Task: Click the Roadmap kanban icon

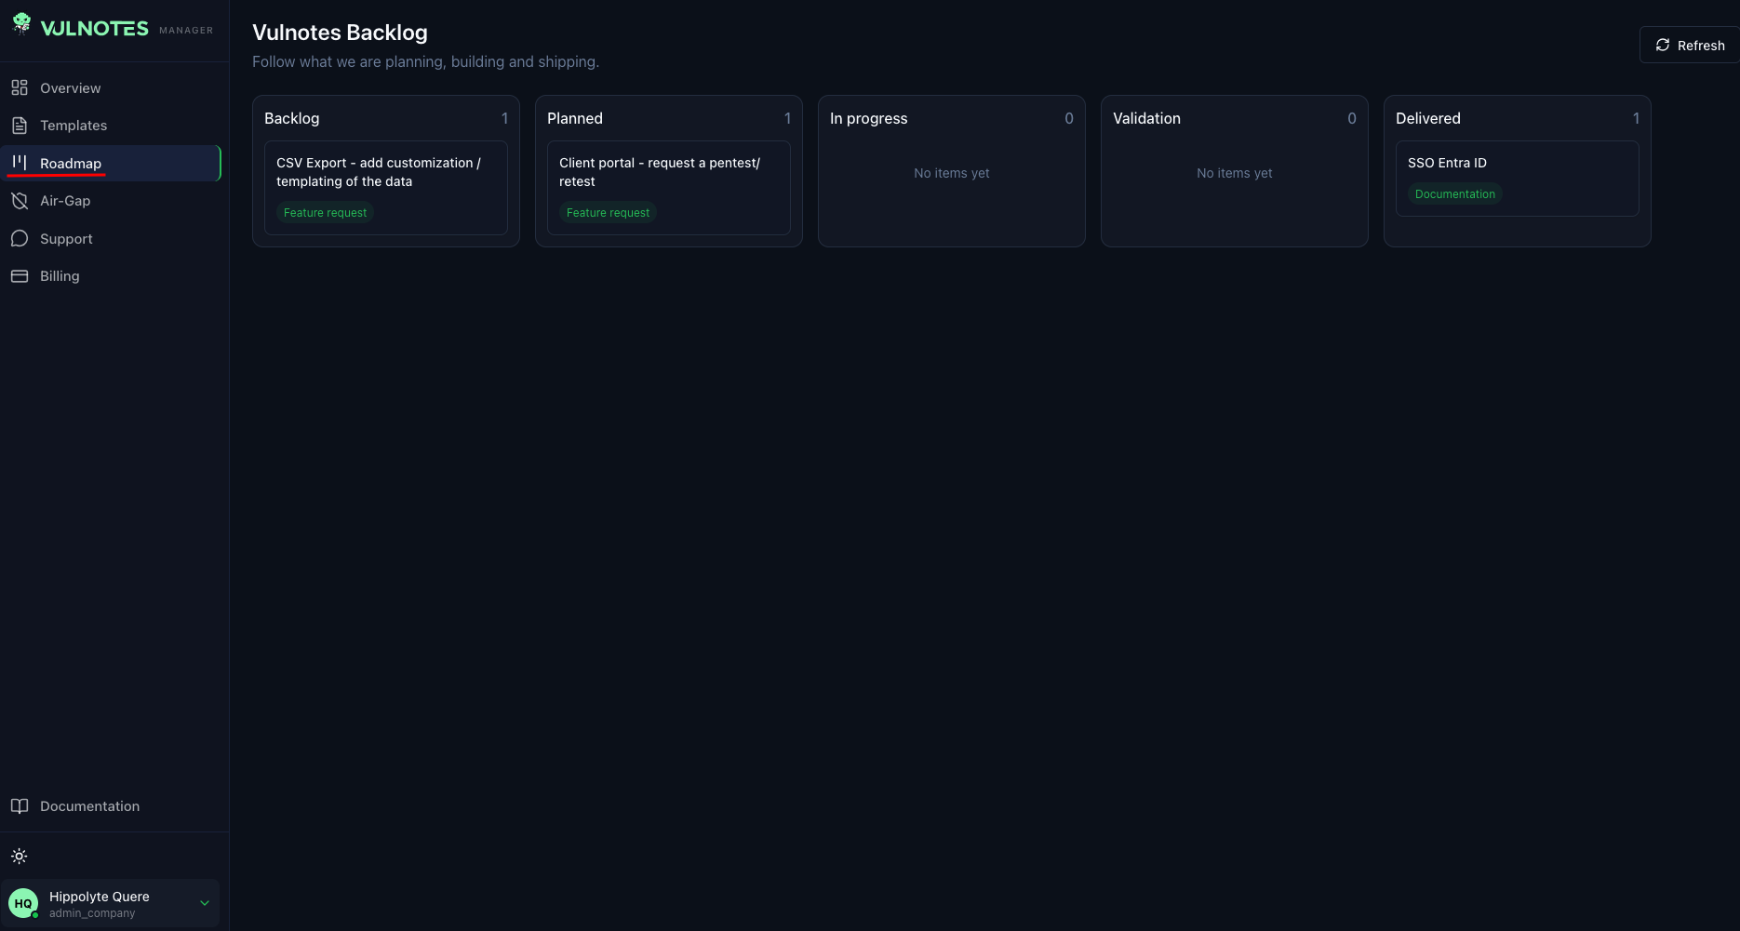Action: click(20, 163)
